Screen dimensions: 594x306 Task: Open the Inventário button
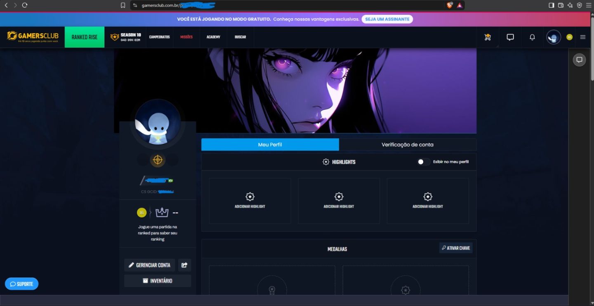(158, 281)
